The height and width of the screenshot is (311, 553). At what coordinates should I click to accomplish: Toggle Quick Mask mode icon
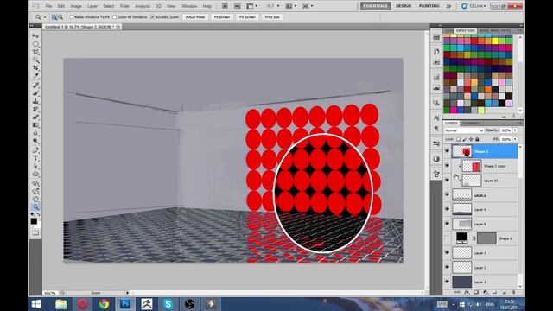coord(35,232)
